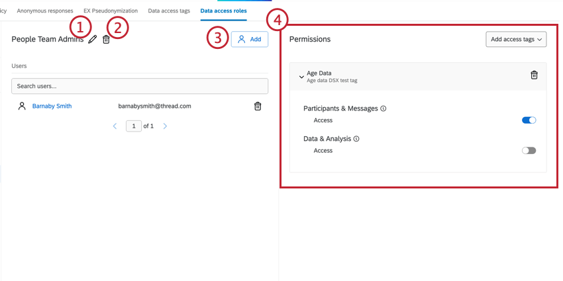The width and height of the screenshot is (563, 281).
Task: Delete the Age Data access tag
Action: [x=535, y=75]
